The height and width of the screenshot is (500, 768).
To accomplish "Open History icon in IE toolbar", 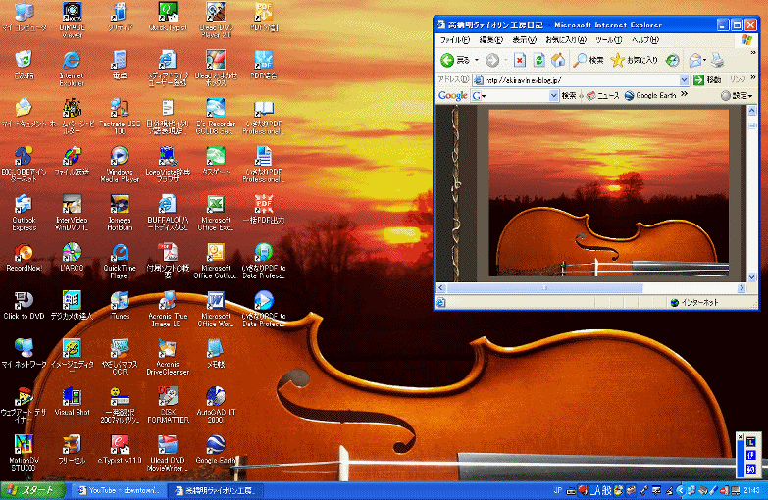I will point(673,60).
